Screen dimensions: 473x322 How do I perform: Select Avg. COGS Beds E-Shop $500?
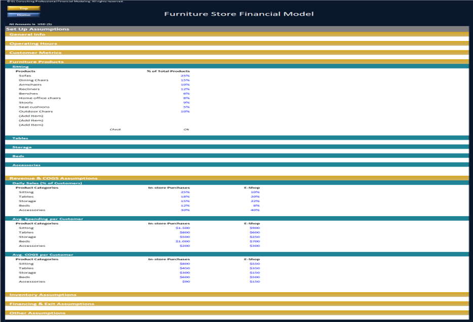click(x=255, y=277)
